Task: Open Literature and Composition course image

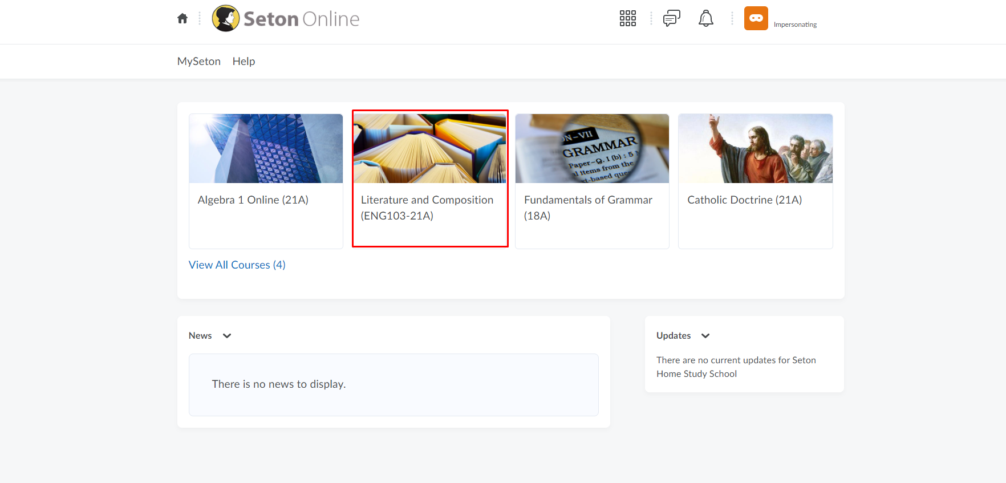Action: point(430,148)
